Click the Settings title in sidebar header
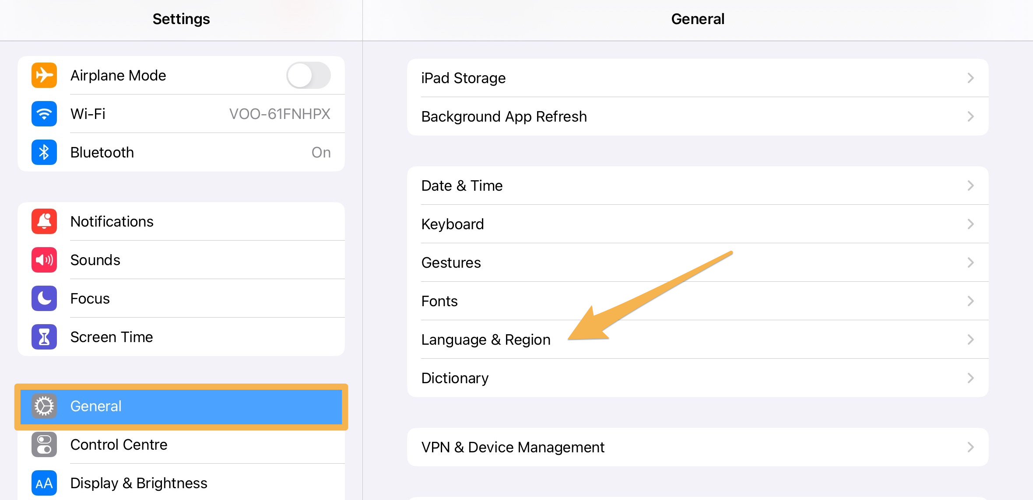 (181, 19)
